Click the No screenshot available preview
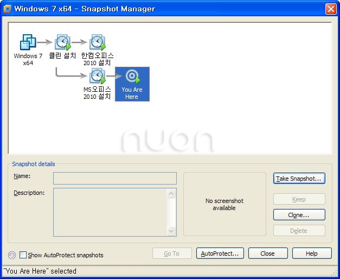The width and height of the screenshot is (340, 279). 224,204
